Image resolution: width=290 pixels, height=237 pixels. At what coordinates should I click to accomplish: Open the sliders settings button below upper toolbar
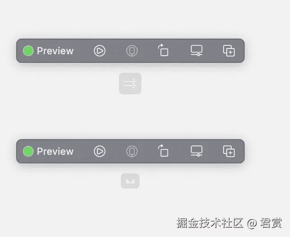pos(130,83)
